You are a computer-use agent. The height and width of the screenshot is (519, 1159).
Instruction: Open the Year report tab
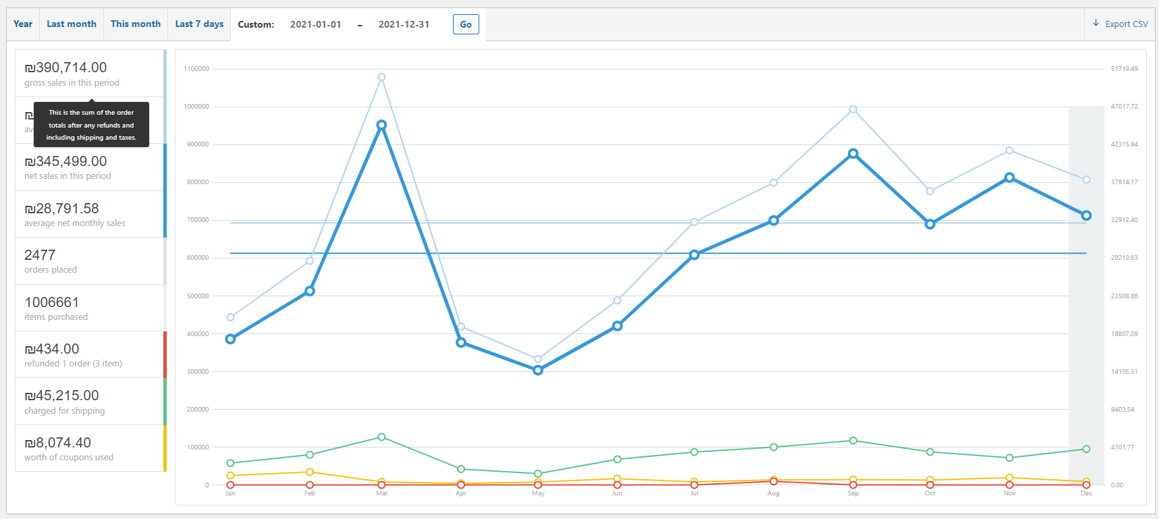(x=23, y=24)
